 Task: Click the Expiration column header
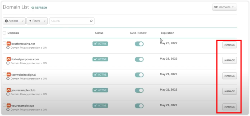[x=167, y=33]
